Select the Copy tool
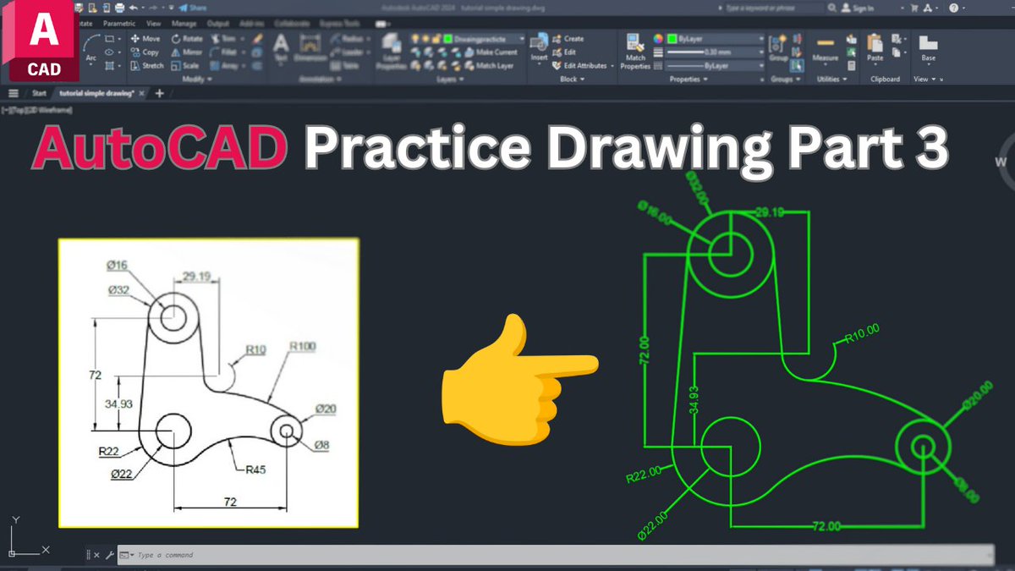Viewport: 1015px width, 571px height. (x=145, y=52)
